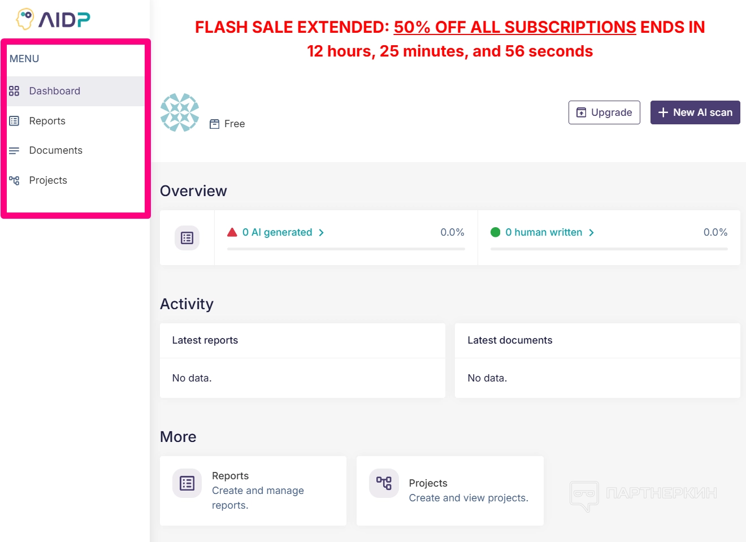Click the AI generated progress bar
This screenshot has height=542, width=746.
click(x=346, y=249)
